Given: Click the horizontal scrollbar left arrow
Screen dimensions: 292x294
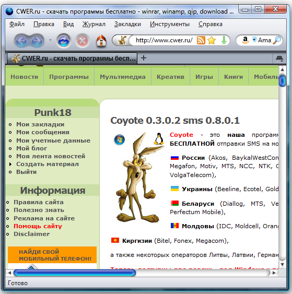Looking at the screenshot, I should point(9,273).
